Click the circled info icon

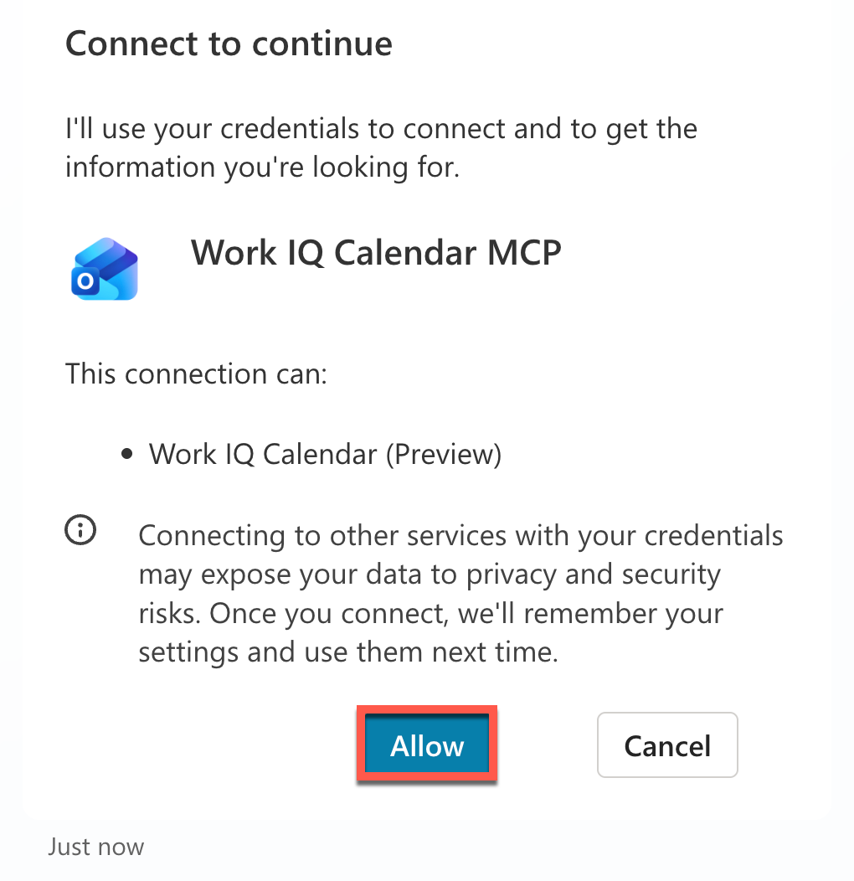[80, 529]
